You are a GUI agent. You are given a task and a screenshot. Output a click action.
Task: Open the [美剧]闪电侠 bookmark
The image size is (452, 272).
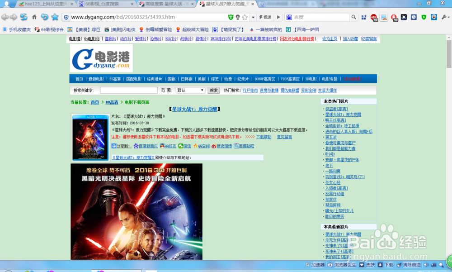click(x=120, y=29)
